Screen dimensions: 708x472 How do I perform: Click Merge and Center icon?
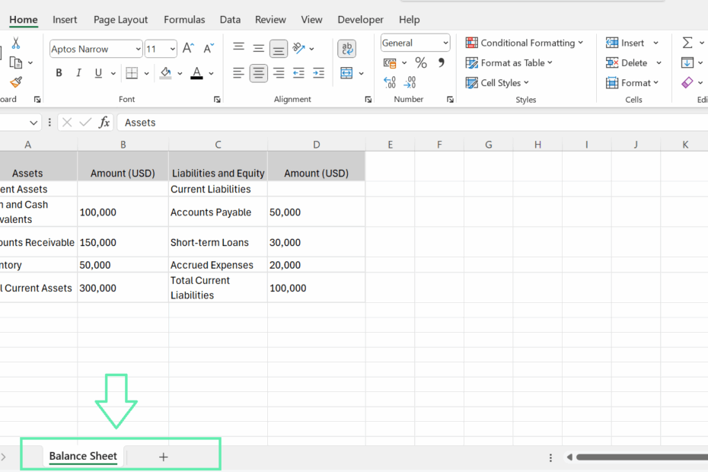347,73
